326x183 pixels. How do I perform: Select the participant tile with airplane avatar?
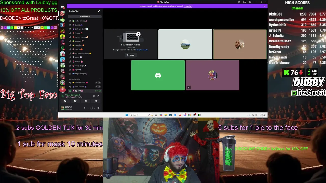click(x=185, y=44)
